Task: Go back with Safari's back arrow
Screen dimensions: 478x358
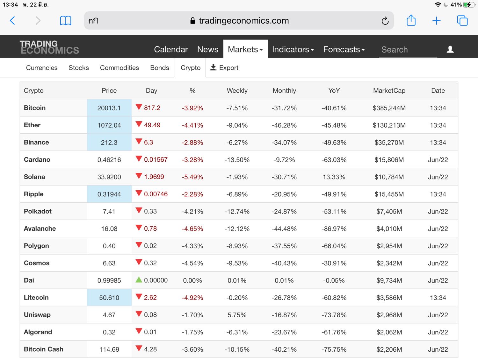Action: (12, 21)
